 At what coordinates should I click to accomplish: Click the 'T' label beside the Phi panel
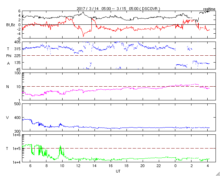coord(8,49)
